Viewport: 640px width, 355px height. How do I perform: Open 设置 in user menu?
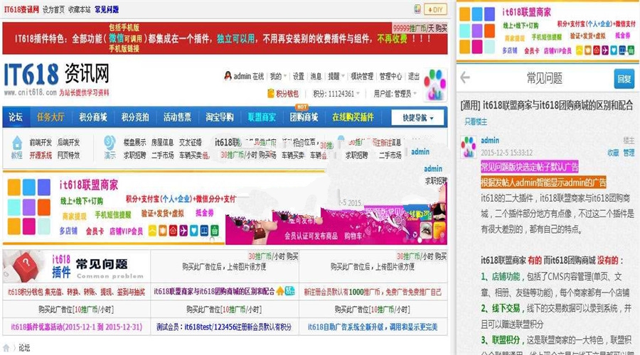click(x=299, y=76)
